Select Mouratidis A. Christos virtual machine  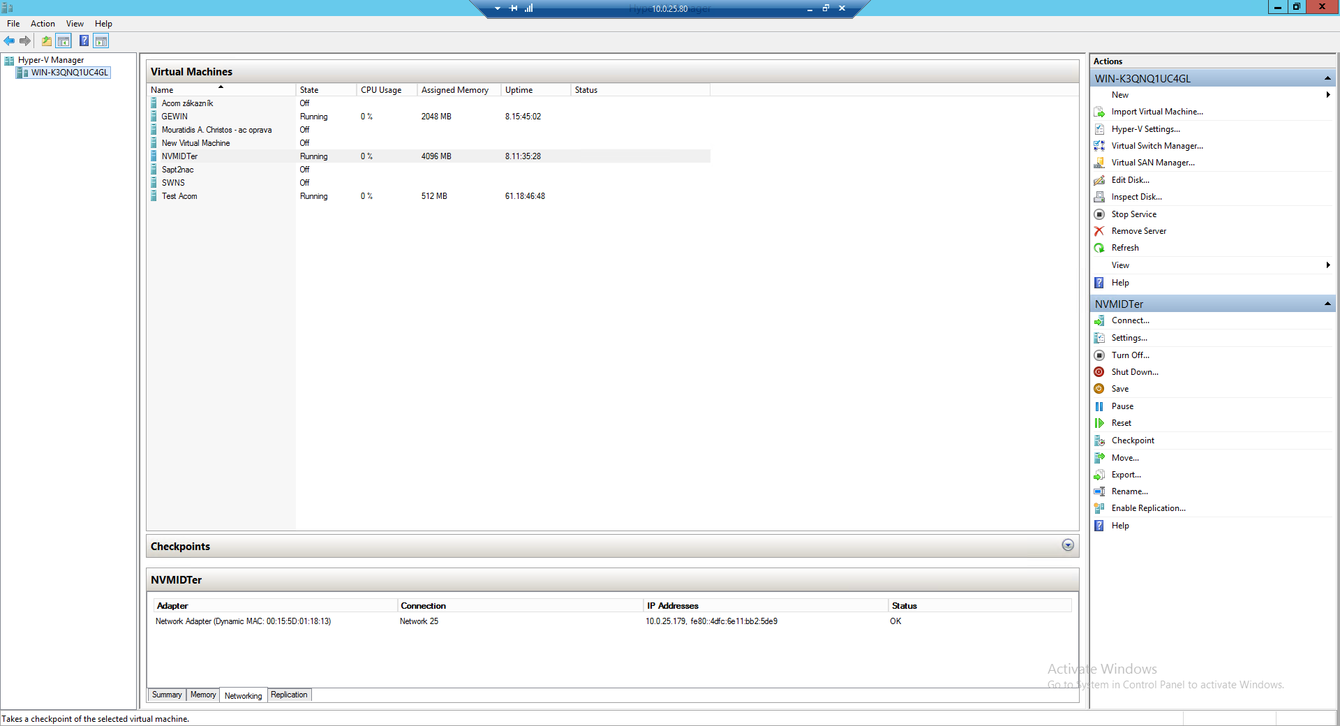(429, 130)
